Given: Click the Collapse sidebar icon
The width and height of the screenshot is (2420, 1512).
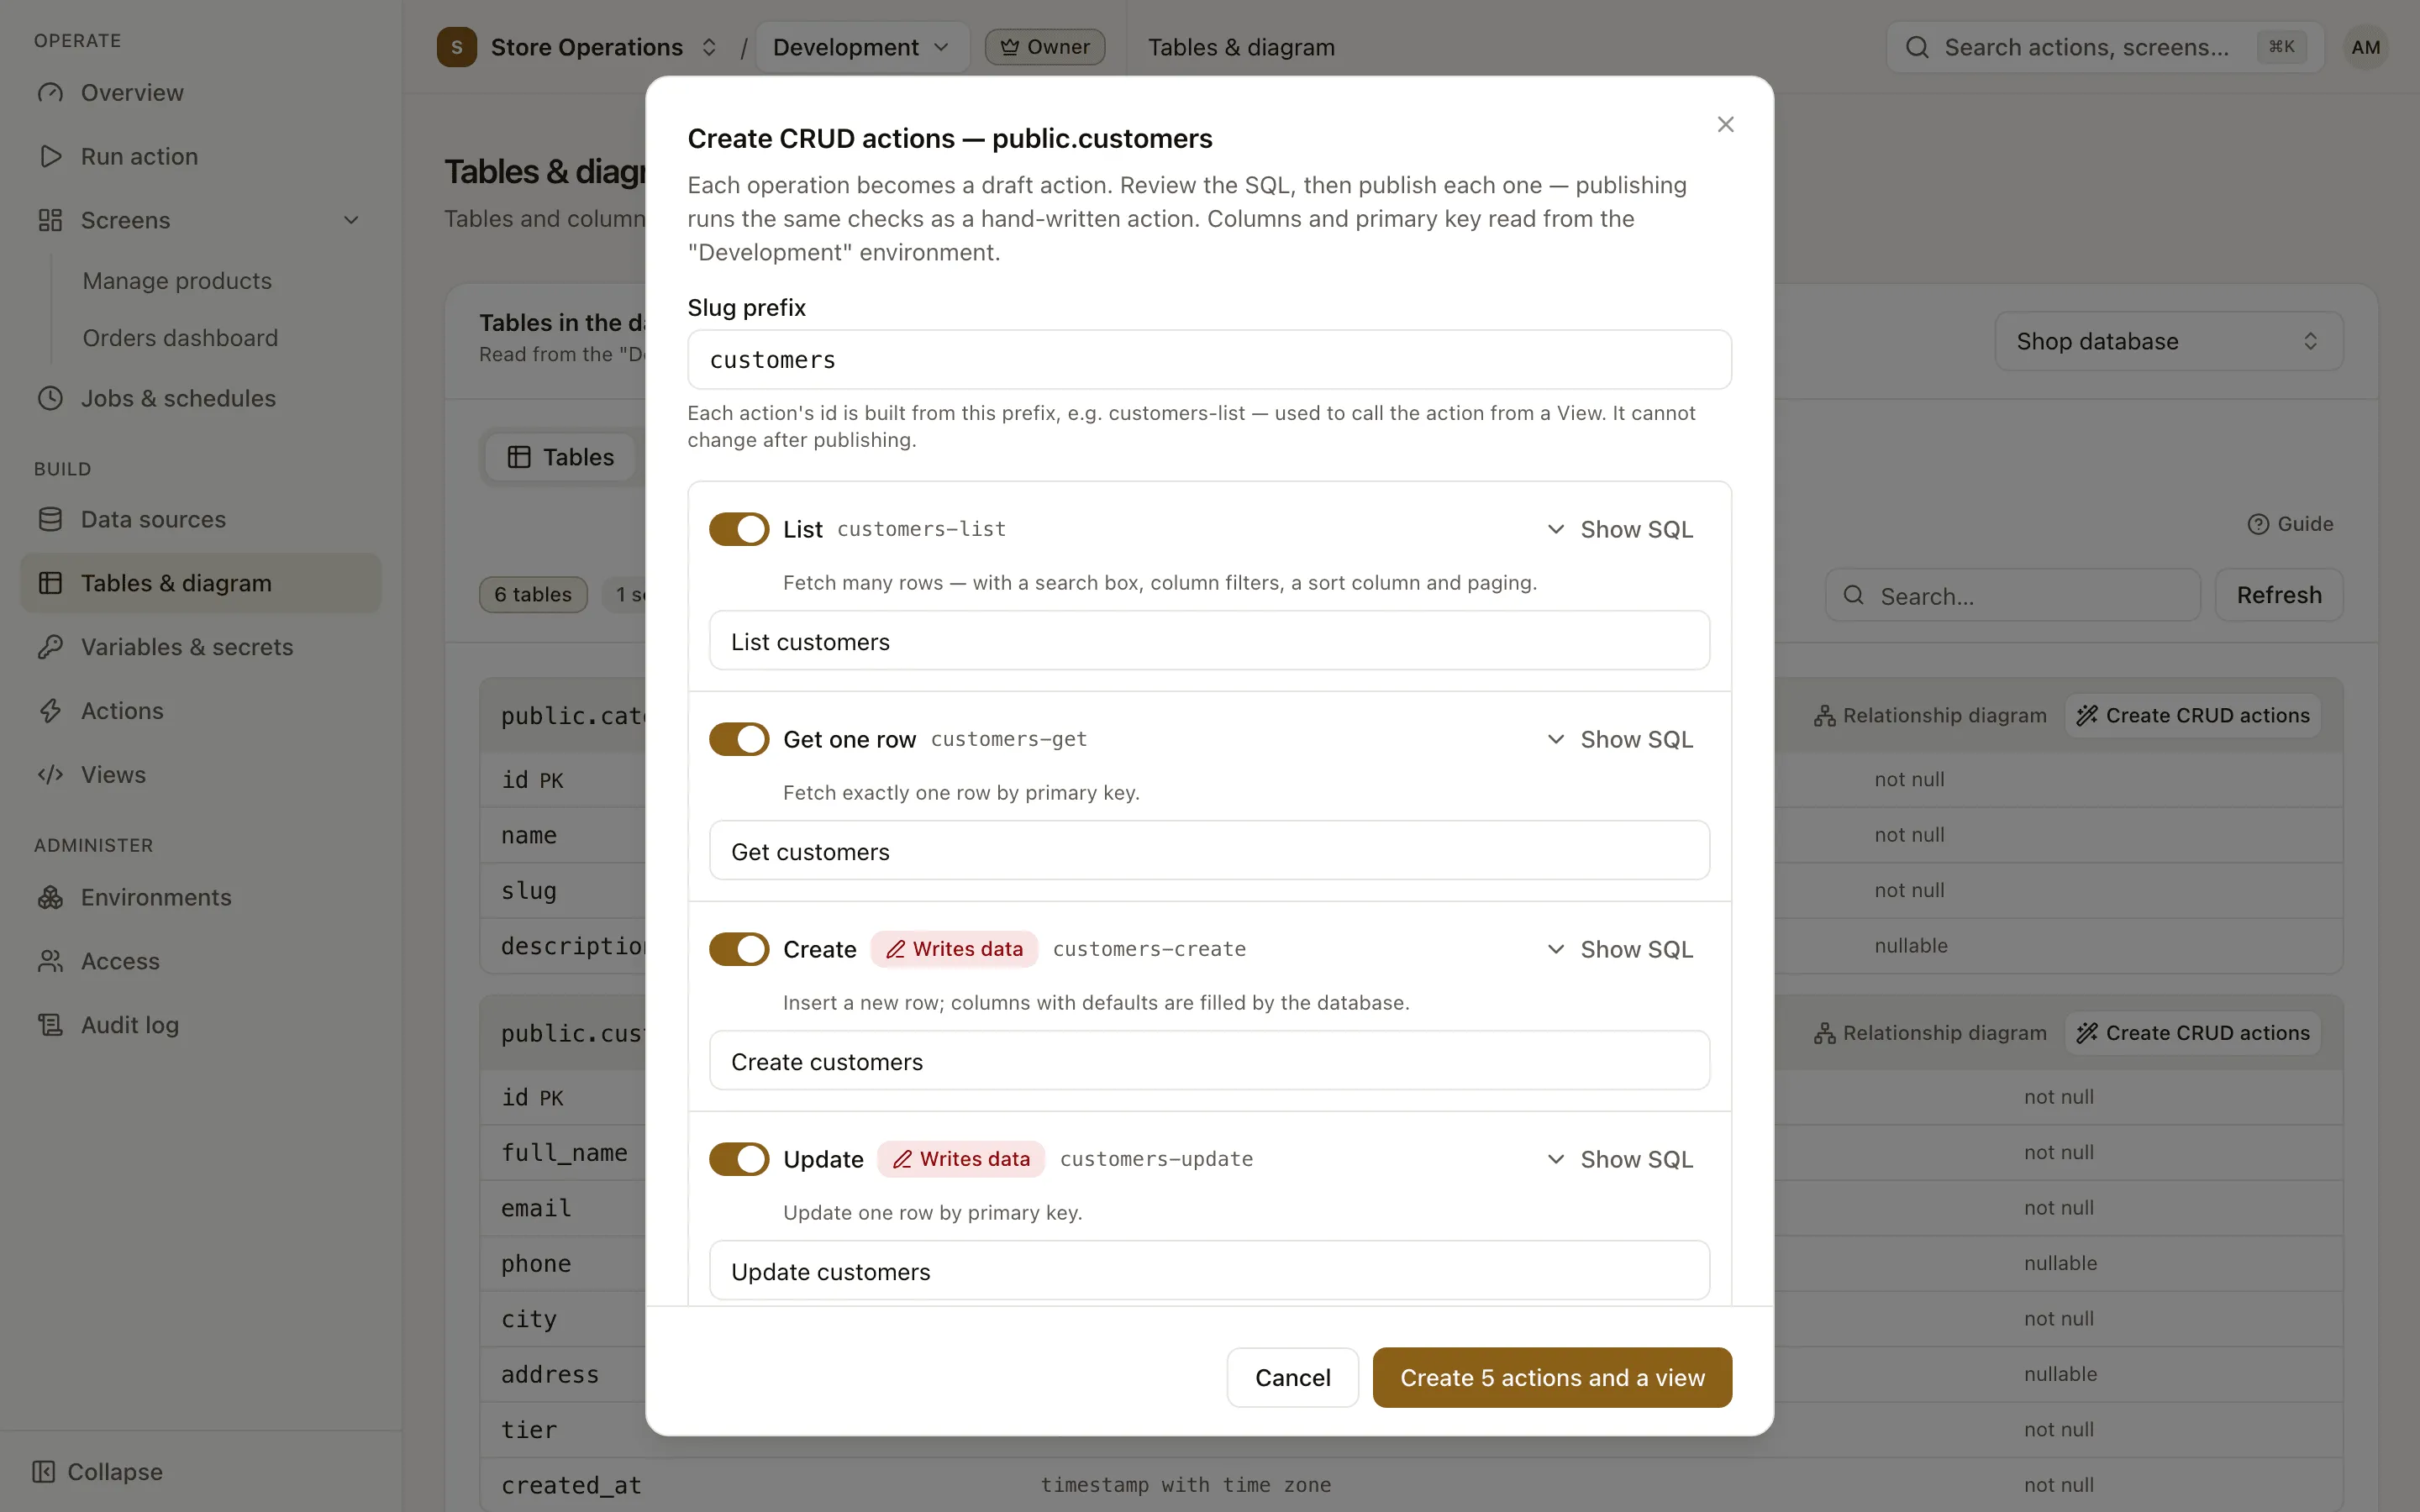Looking at the screenshot, I should pos(43,1471).
